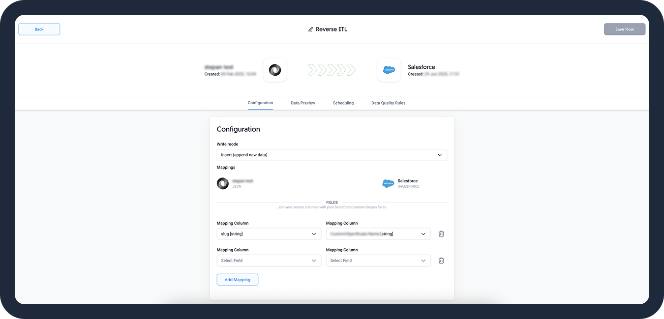Click the Salesforce destination name in header
The image size is (664, 319).
coord(422,67)
